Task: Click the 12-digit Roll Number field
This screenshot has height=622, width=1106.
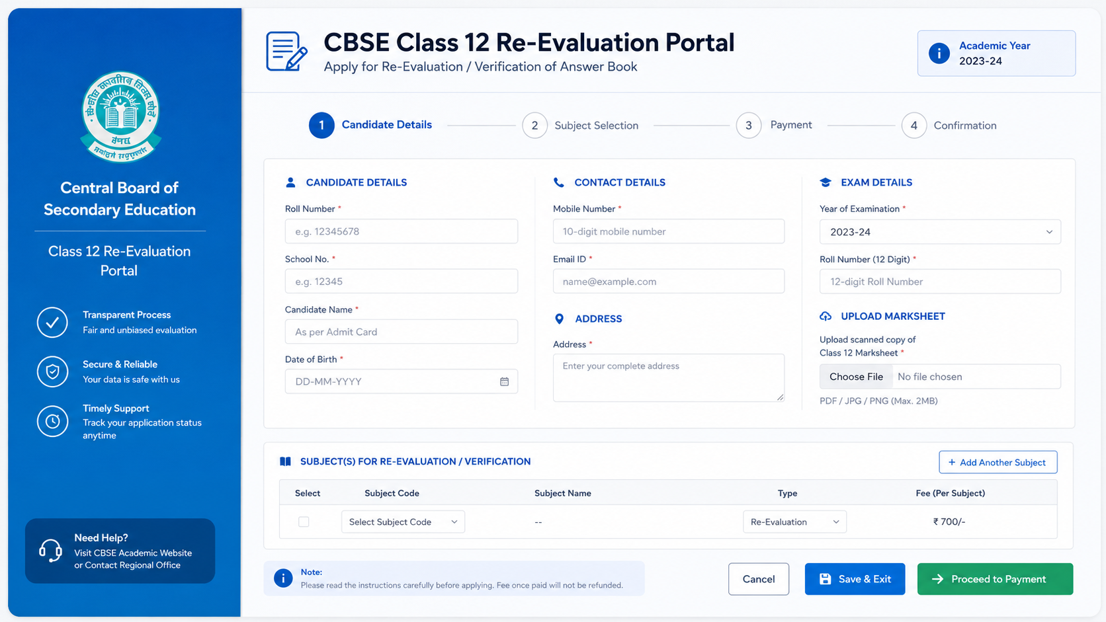Action: click(x=940, y=282)
